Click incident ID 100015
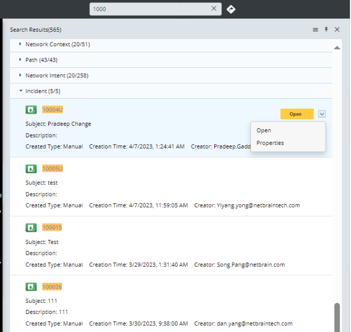 [x=52, y=228]
